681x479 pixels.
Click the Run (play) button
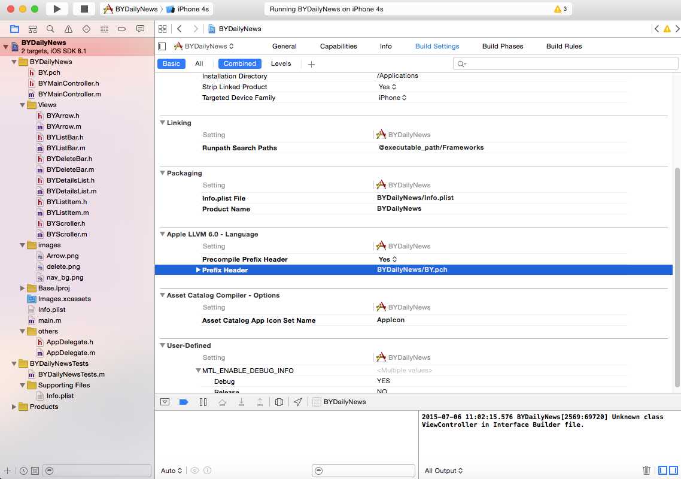(57, 9)
